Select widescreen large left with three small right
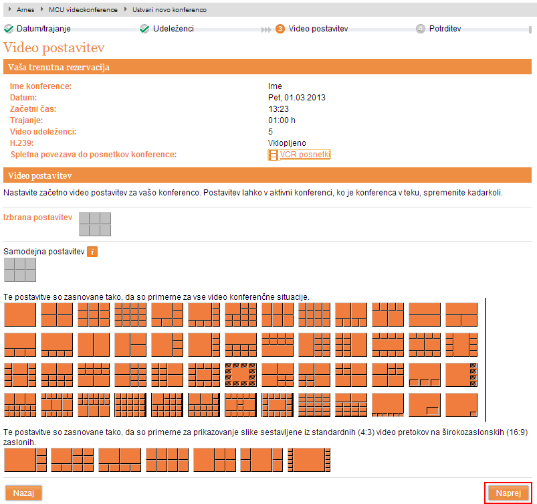Viewport: 537px width, 504px height. [x=25, y=460]
